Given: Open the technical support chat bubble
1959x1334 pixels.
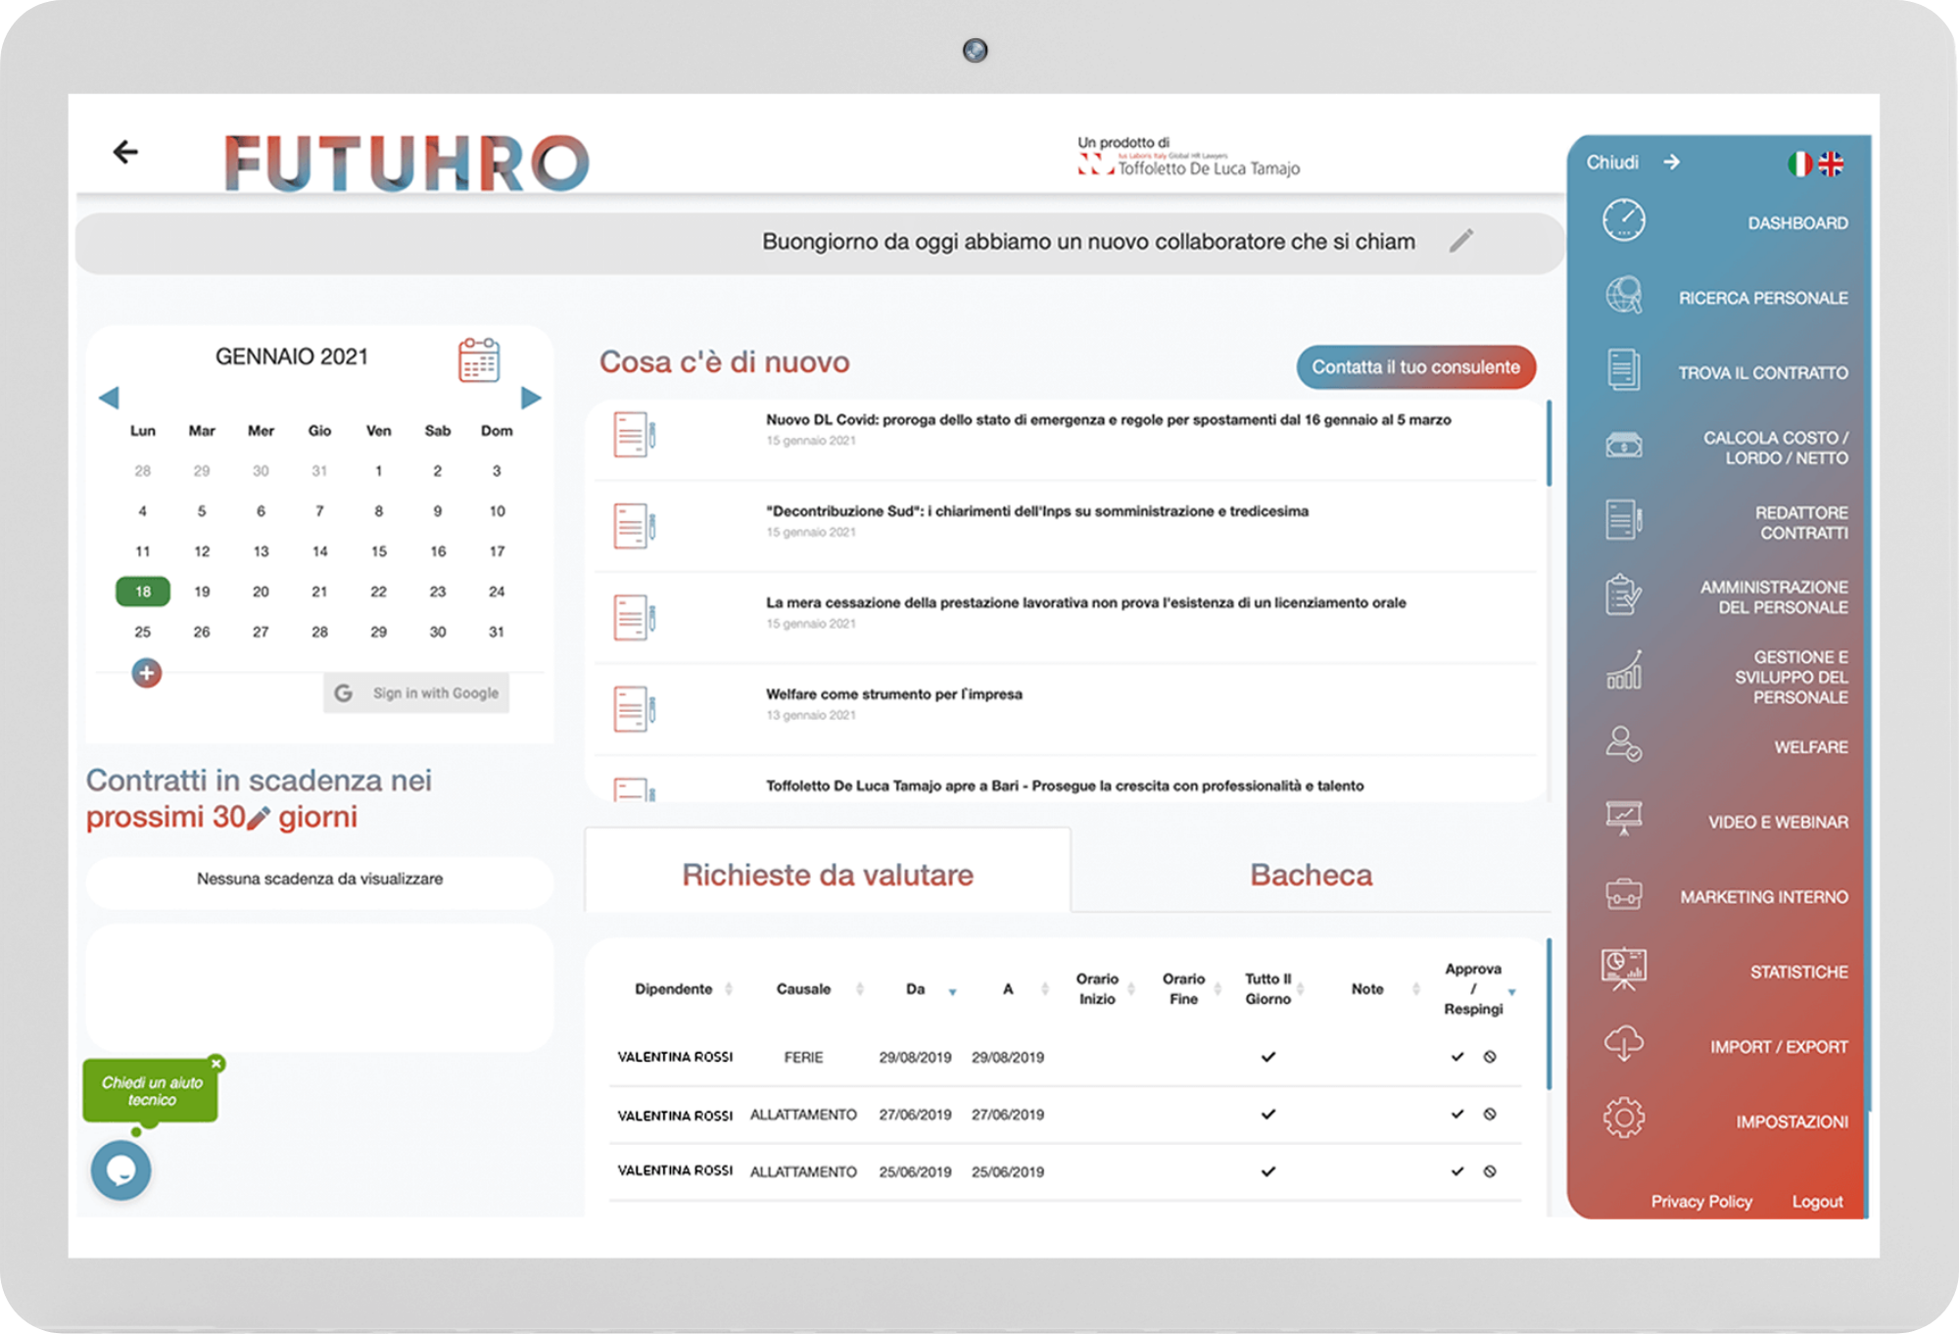Looking at the screenshot, I should pyautogui.click(x=120, y=1169).
